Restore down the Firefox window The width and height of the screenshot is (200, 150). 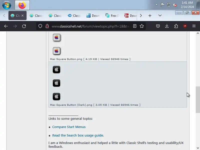coord(187,13)
